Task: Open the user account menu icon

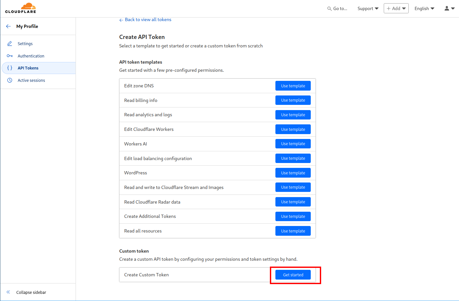Action: click(x=449, y=8)
